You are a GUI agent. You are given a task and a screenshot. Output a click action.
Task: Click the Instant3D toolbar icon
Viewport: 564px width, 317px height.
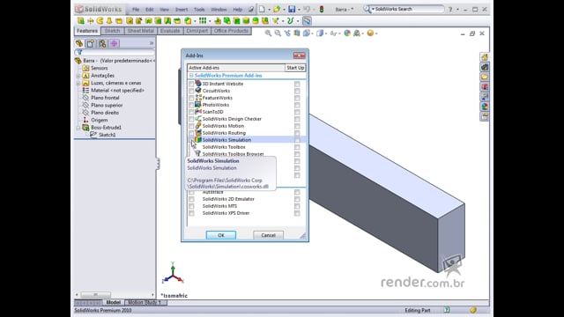(307, 21)
